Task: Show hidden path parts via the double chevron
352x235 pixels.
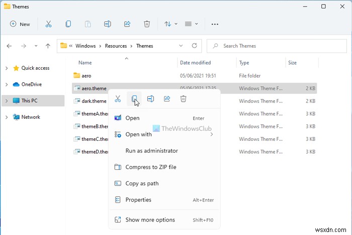Action: click(71, 46)
